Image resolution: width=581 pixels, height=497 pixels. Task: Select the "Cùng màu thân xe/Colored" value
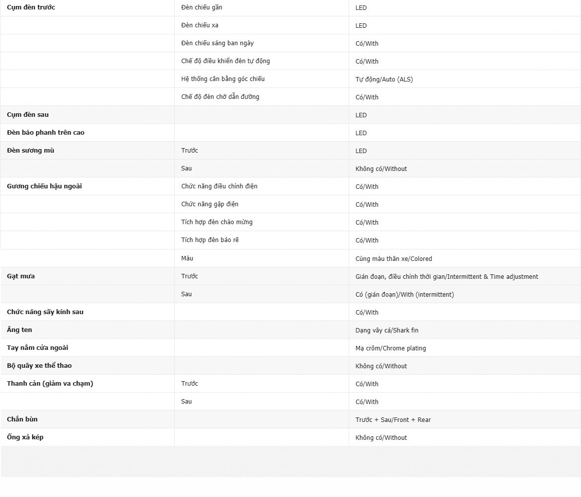click(394, 259)
